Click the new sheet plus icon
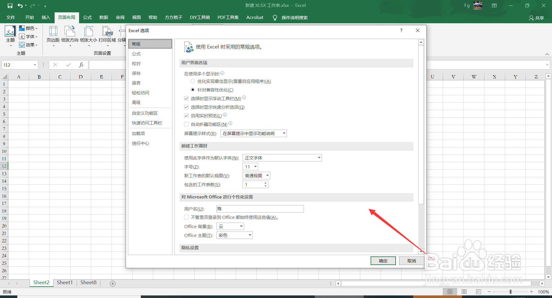The width and height of the screenshot is (552, 298). point(113,283)
